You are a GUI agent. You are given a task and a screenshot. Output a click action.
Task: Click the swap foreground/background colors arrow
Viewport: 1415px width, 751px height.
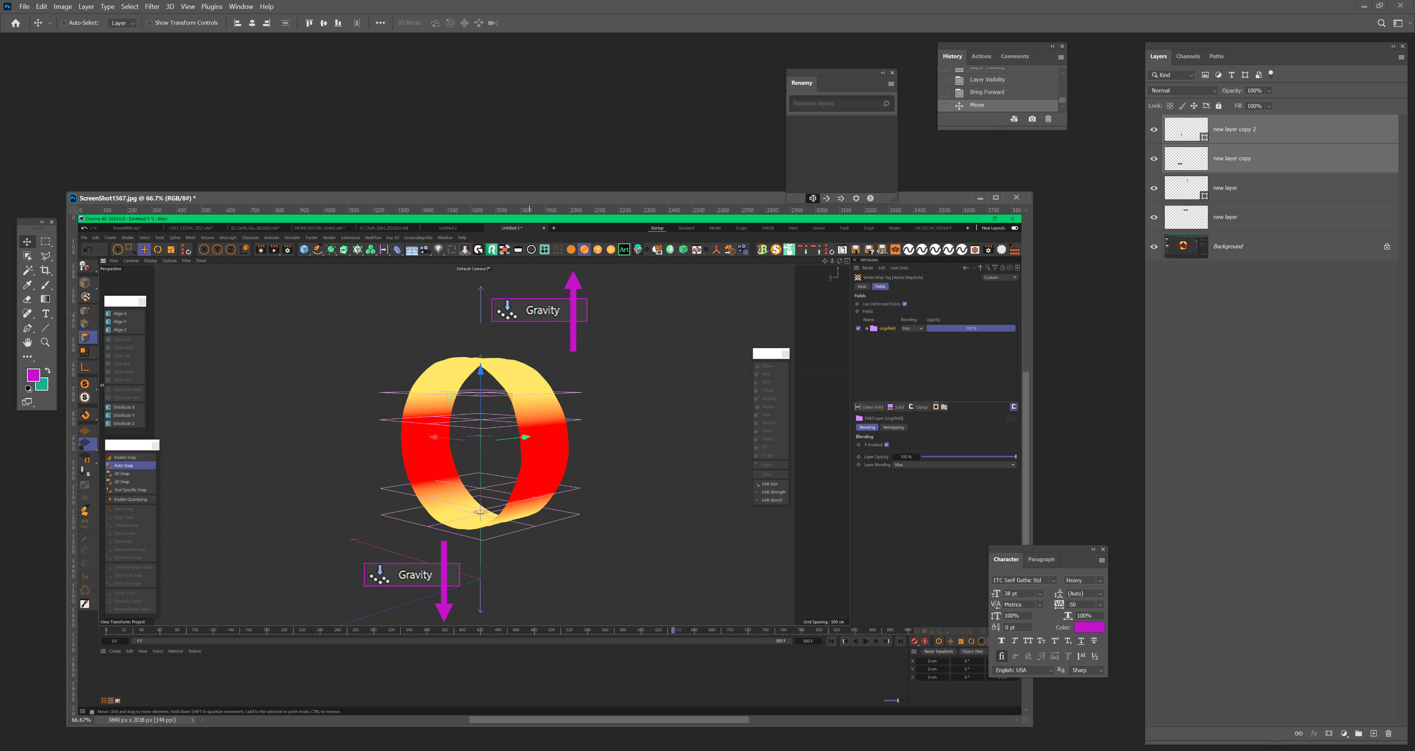(48, 370)
